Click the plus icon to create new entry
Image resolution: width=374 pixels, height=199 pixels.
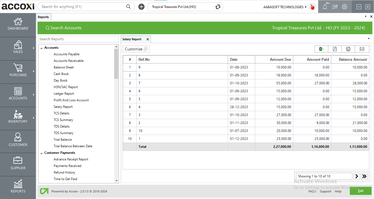tap(141, 7)
